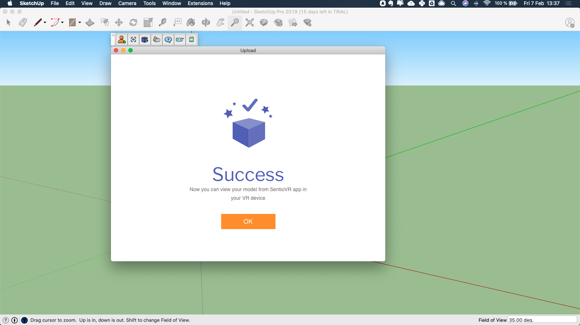
Task: Open the Extensions menu
Action: (200, 3)
